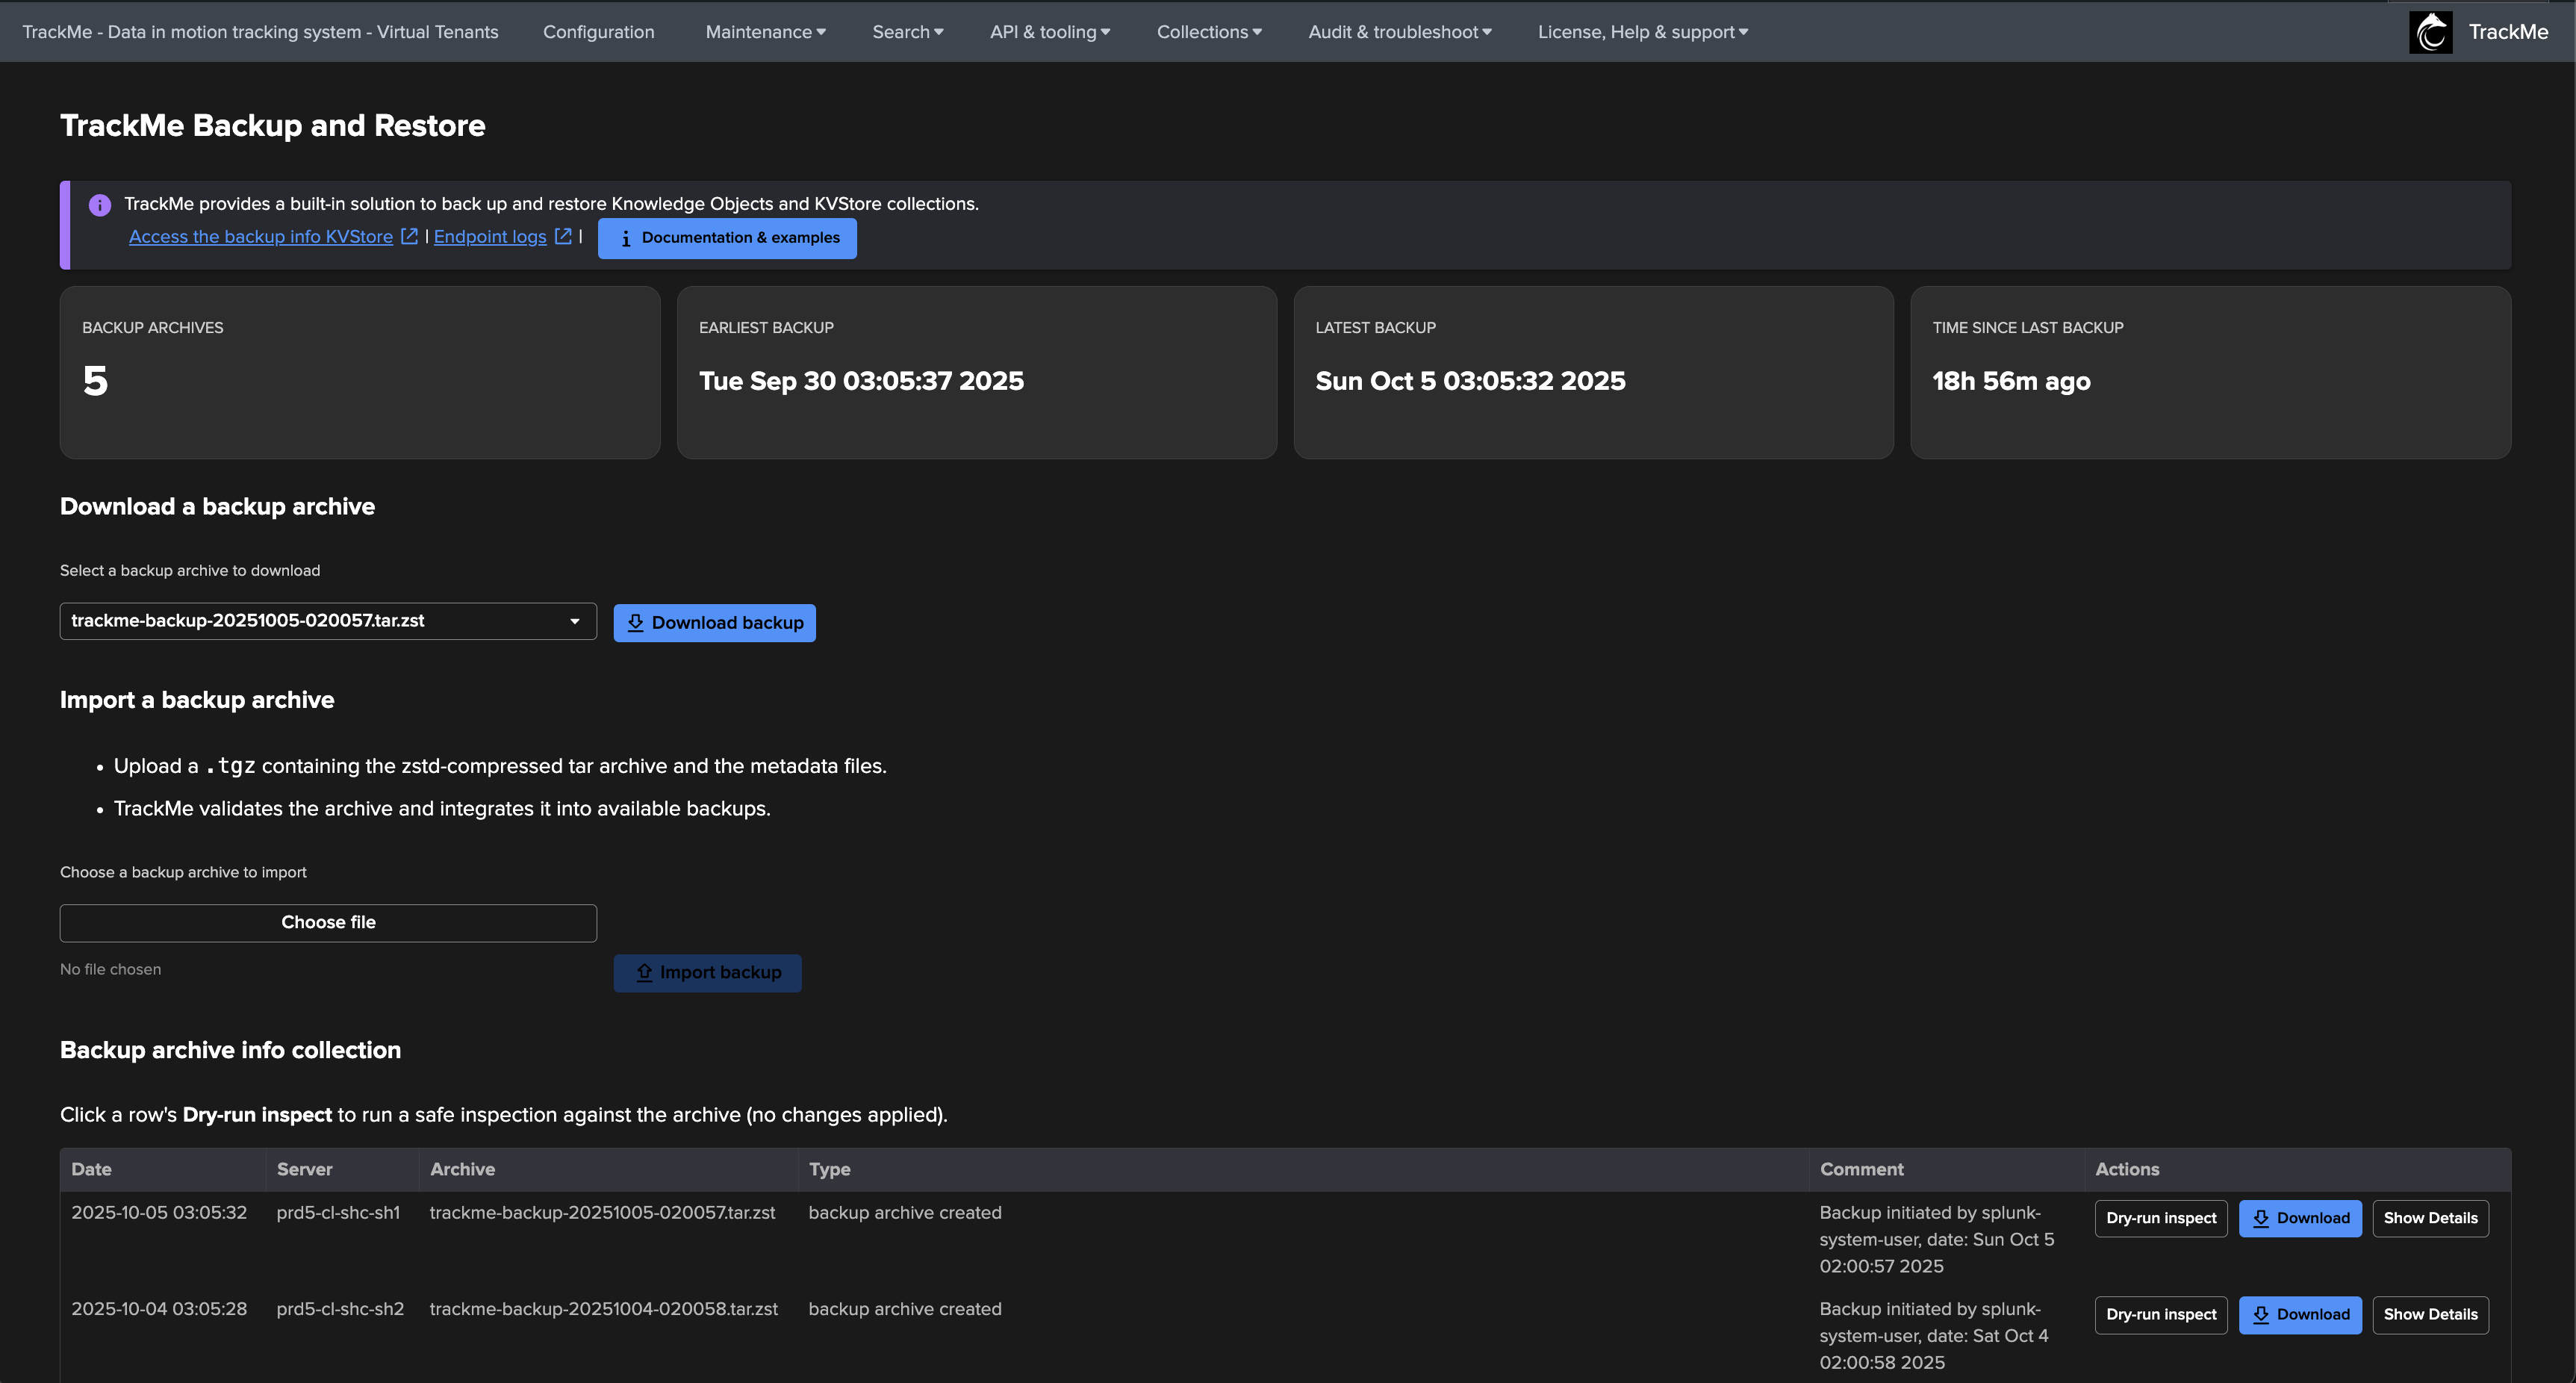Click the purple info circle icon
The width and height of the screenshot is (2576, 1383).
coord(100,205)
